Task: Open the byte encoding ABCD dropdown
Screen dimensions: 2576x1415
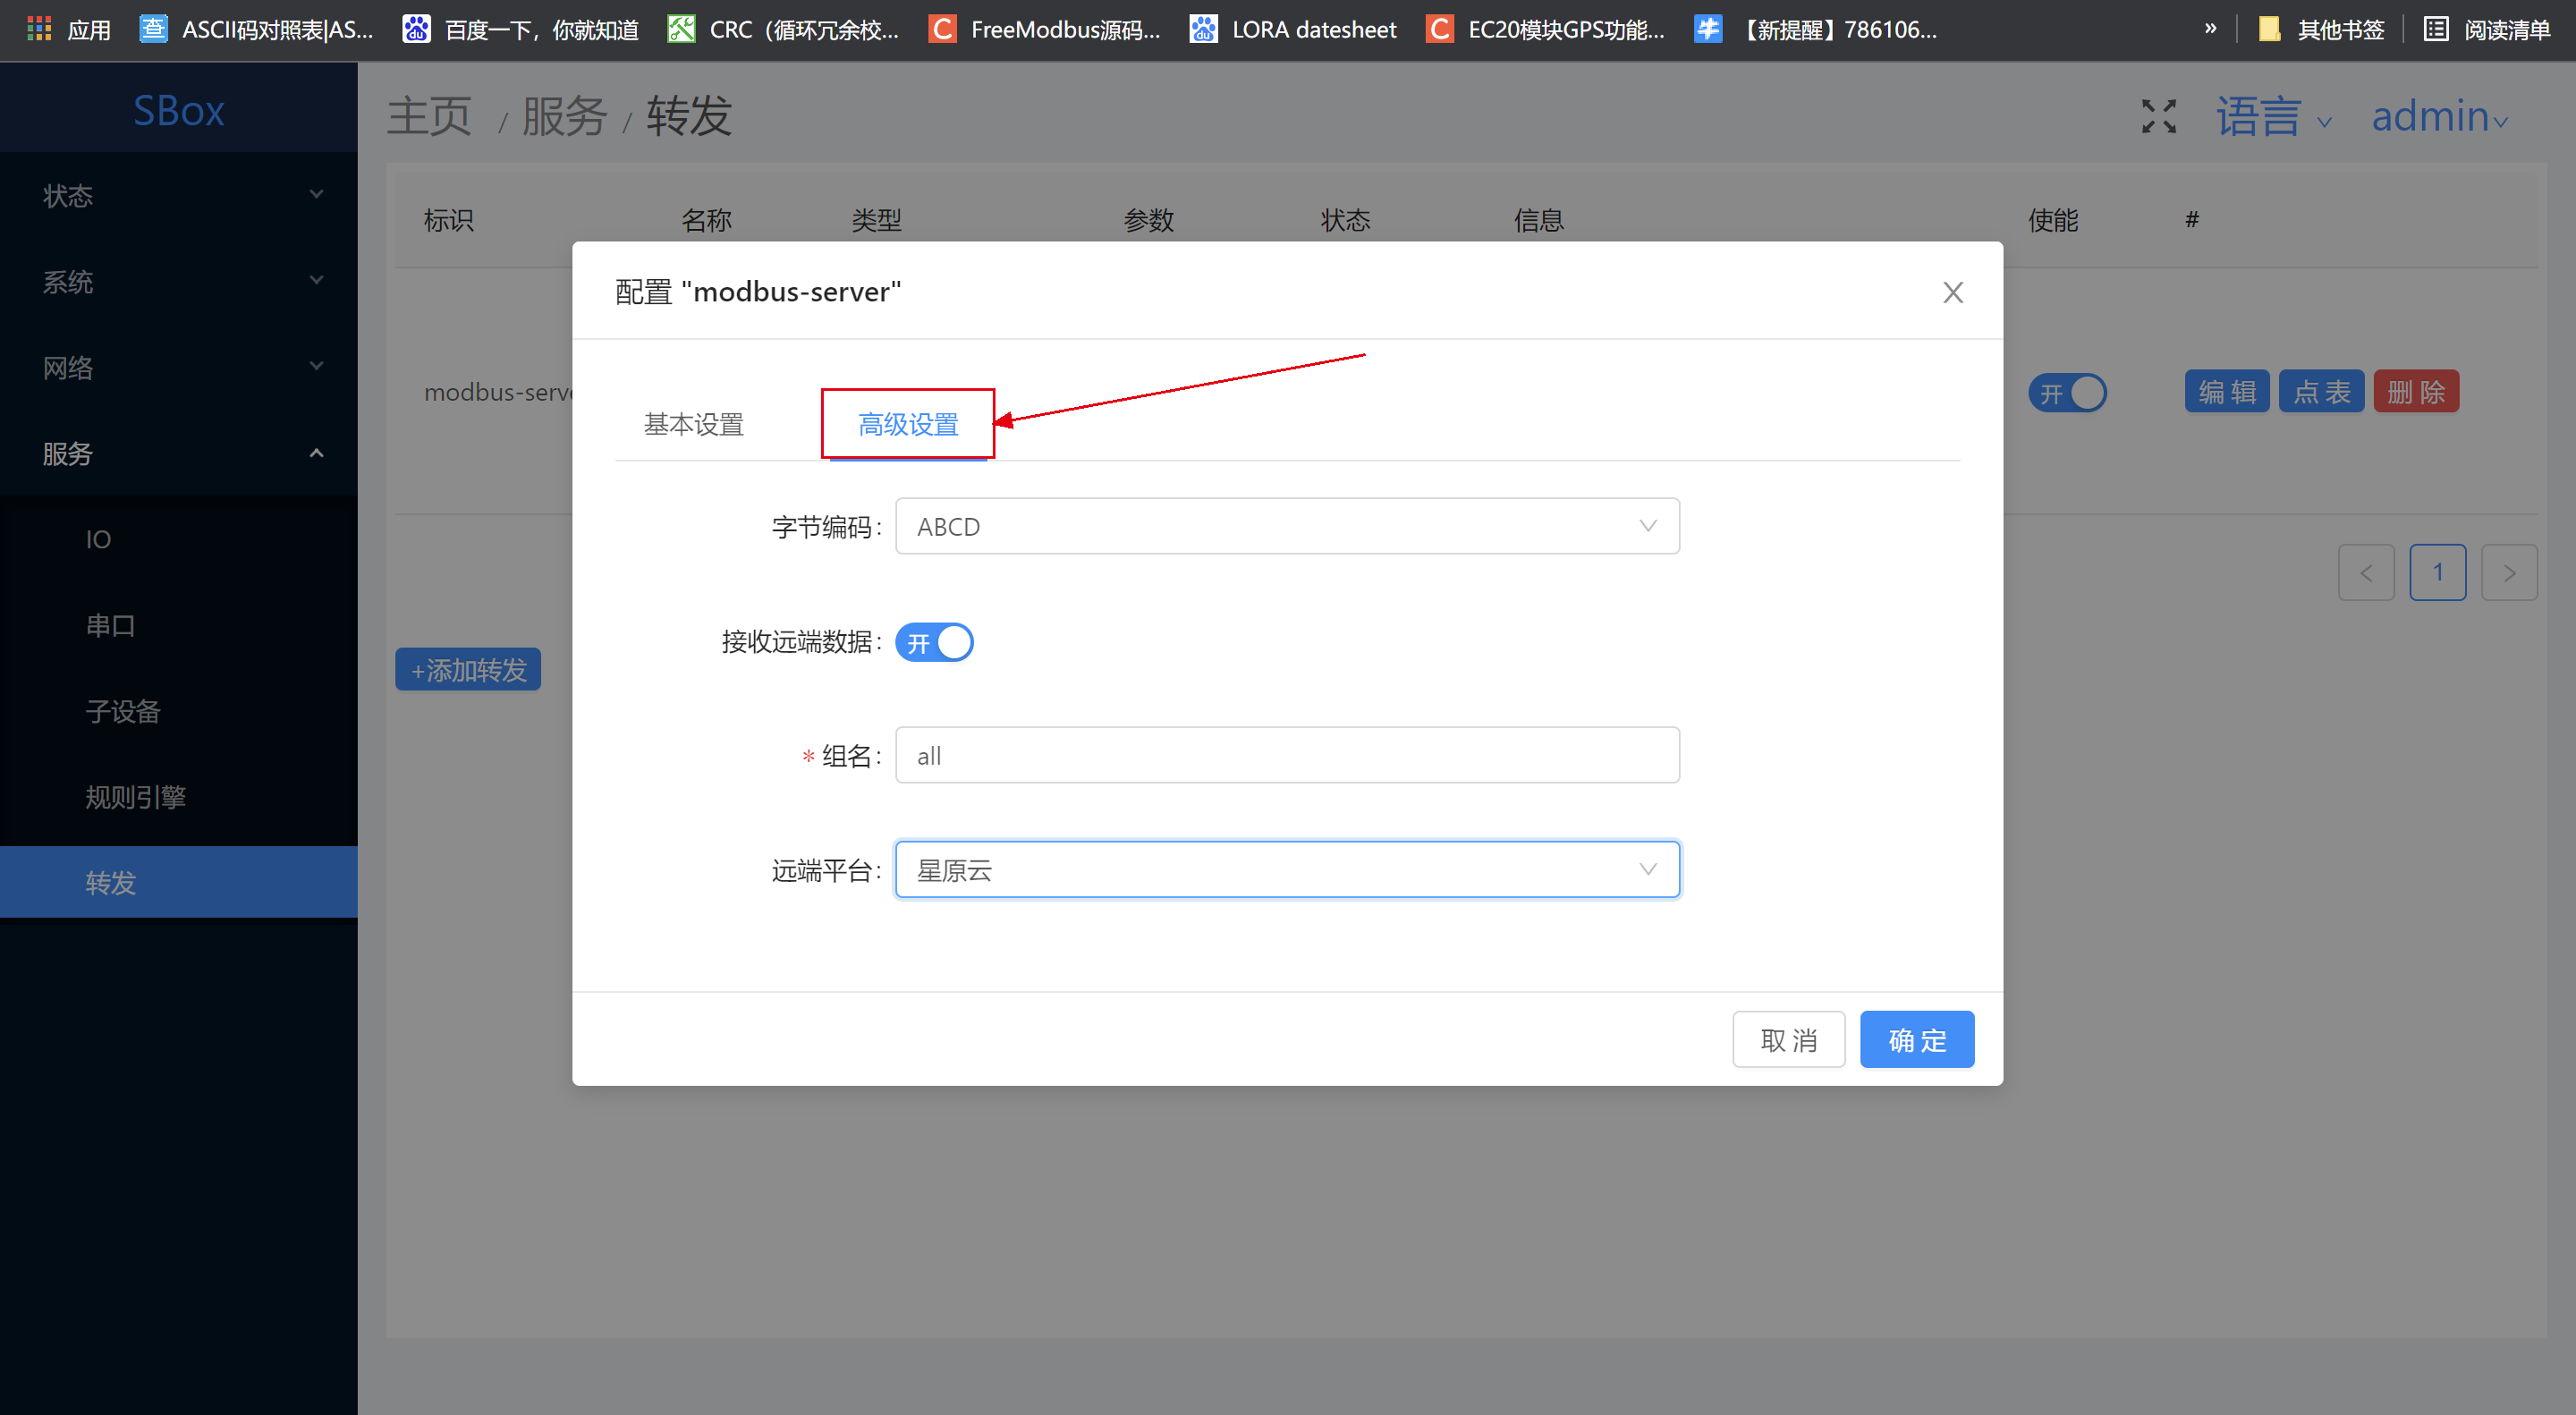Action: [1286, 526]
